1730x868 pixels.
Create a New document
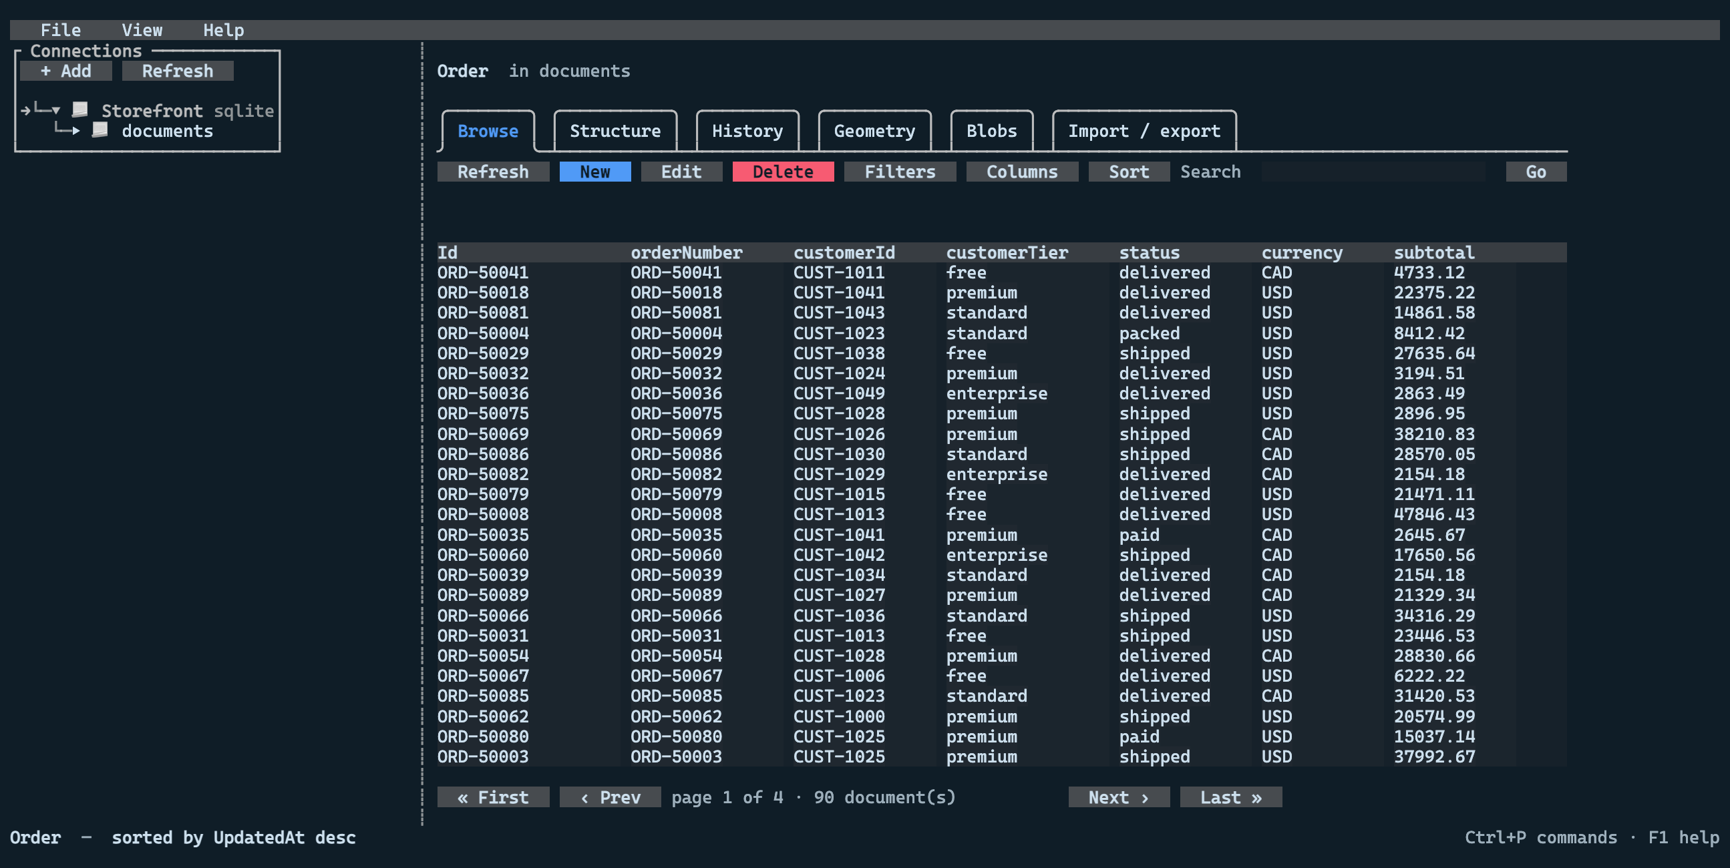[595, 172]
